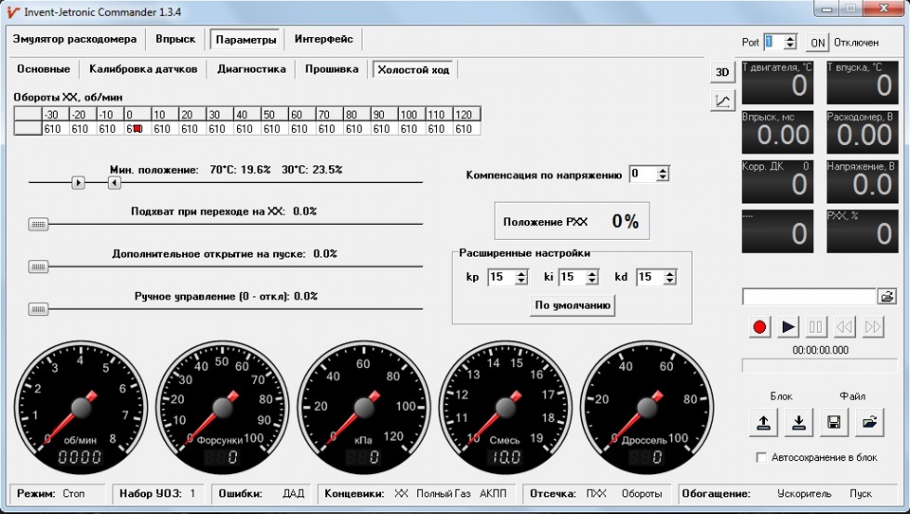The width and height of the screenshot is (910, 514).
Task: Click the ДАД error indicator in status bar
Action: click(x=294, y=494)
